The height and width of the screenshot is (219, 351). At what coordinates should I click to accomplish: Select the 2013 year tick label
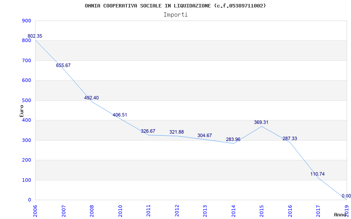click(205, 211)
